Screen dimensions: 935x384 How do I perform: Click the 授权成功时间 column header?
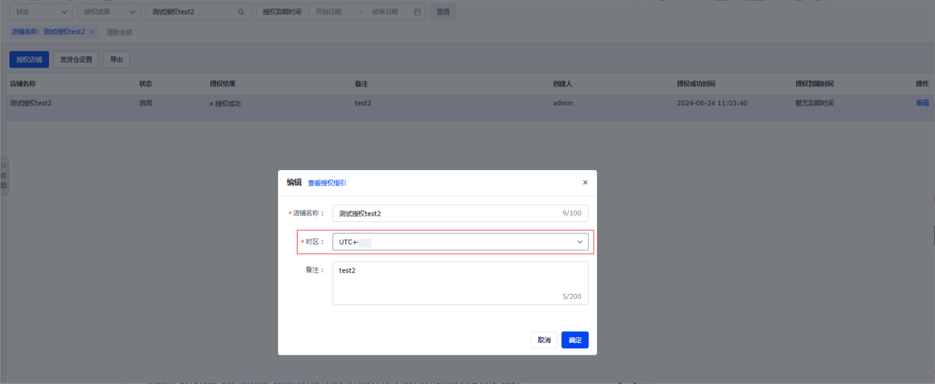pyautogui.click(x=696, y=83)
